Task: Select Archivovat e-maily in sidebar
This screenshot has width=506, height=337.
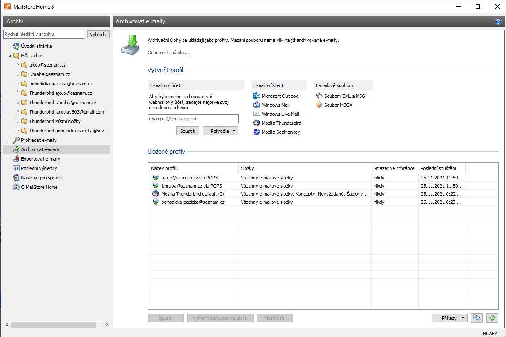Action: (57, 149)
